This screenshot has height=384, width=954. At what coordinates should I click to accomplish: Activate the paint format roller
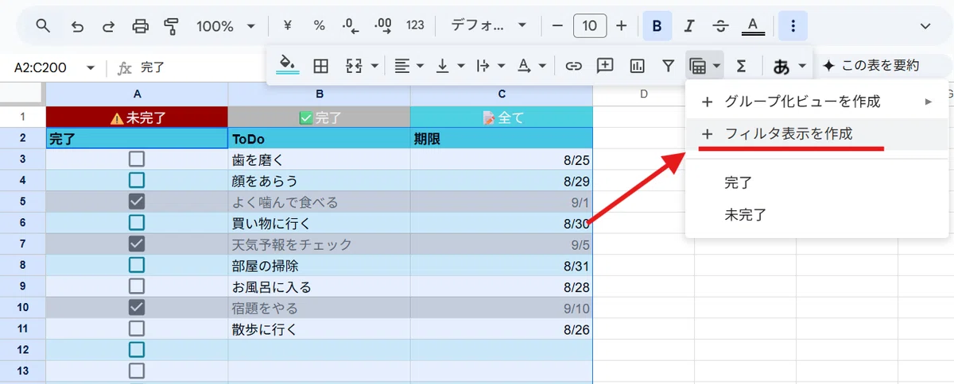(x=171, y=26)
